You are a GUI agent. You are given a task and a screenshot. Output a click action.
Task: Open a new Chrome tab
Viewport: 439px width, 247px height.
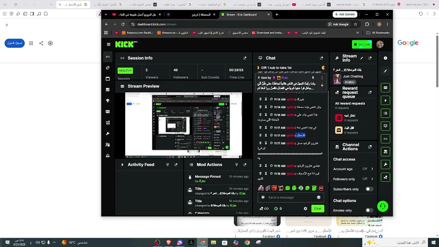tap(277, 14)
